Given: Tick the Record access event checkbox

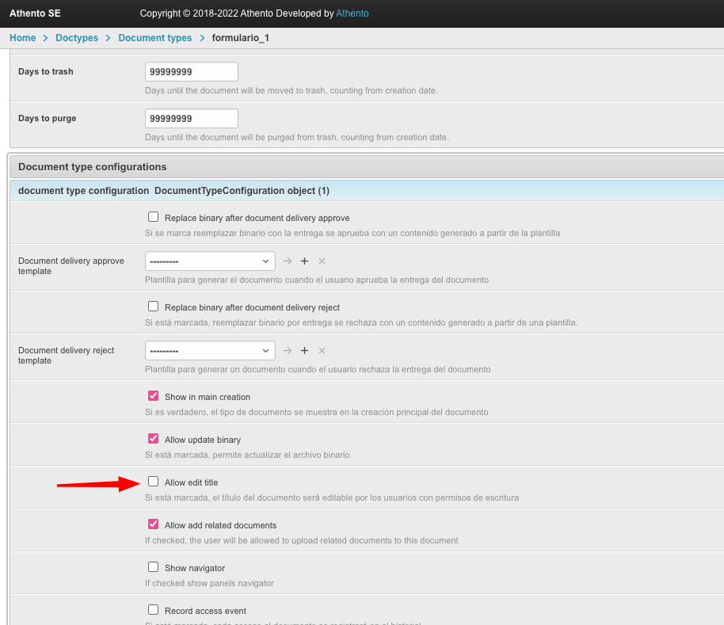Looking at the screenshot, I should (x=154, y=610).
